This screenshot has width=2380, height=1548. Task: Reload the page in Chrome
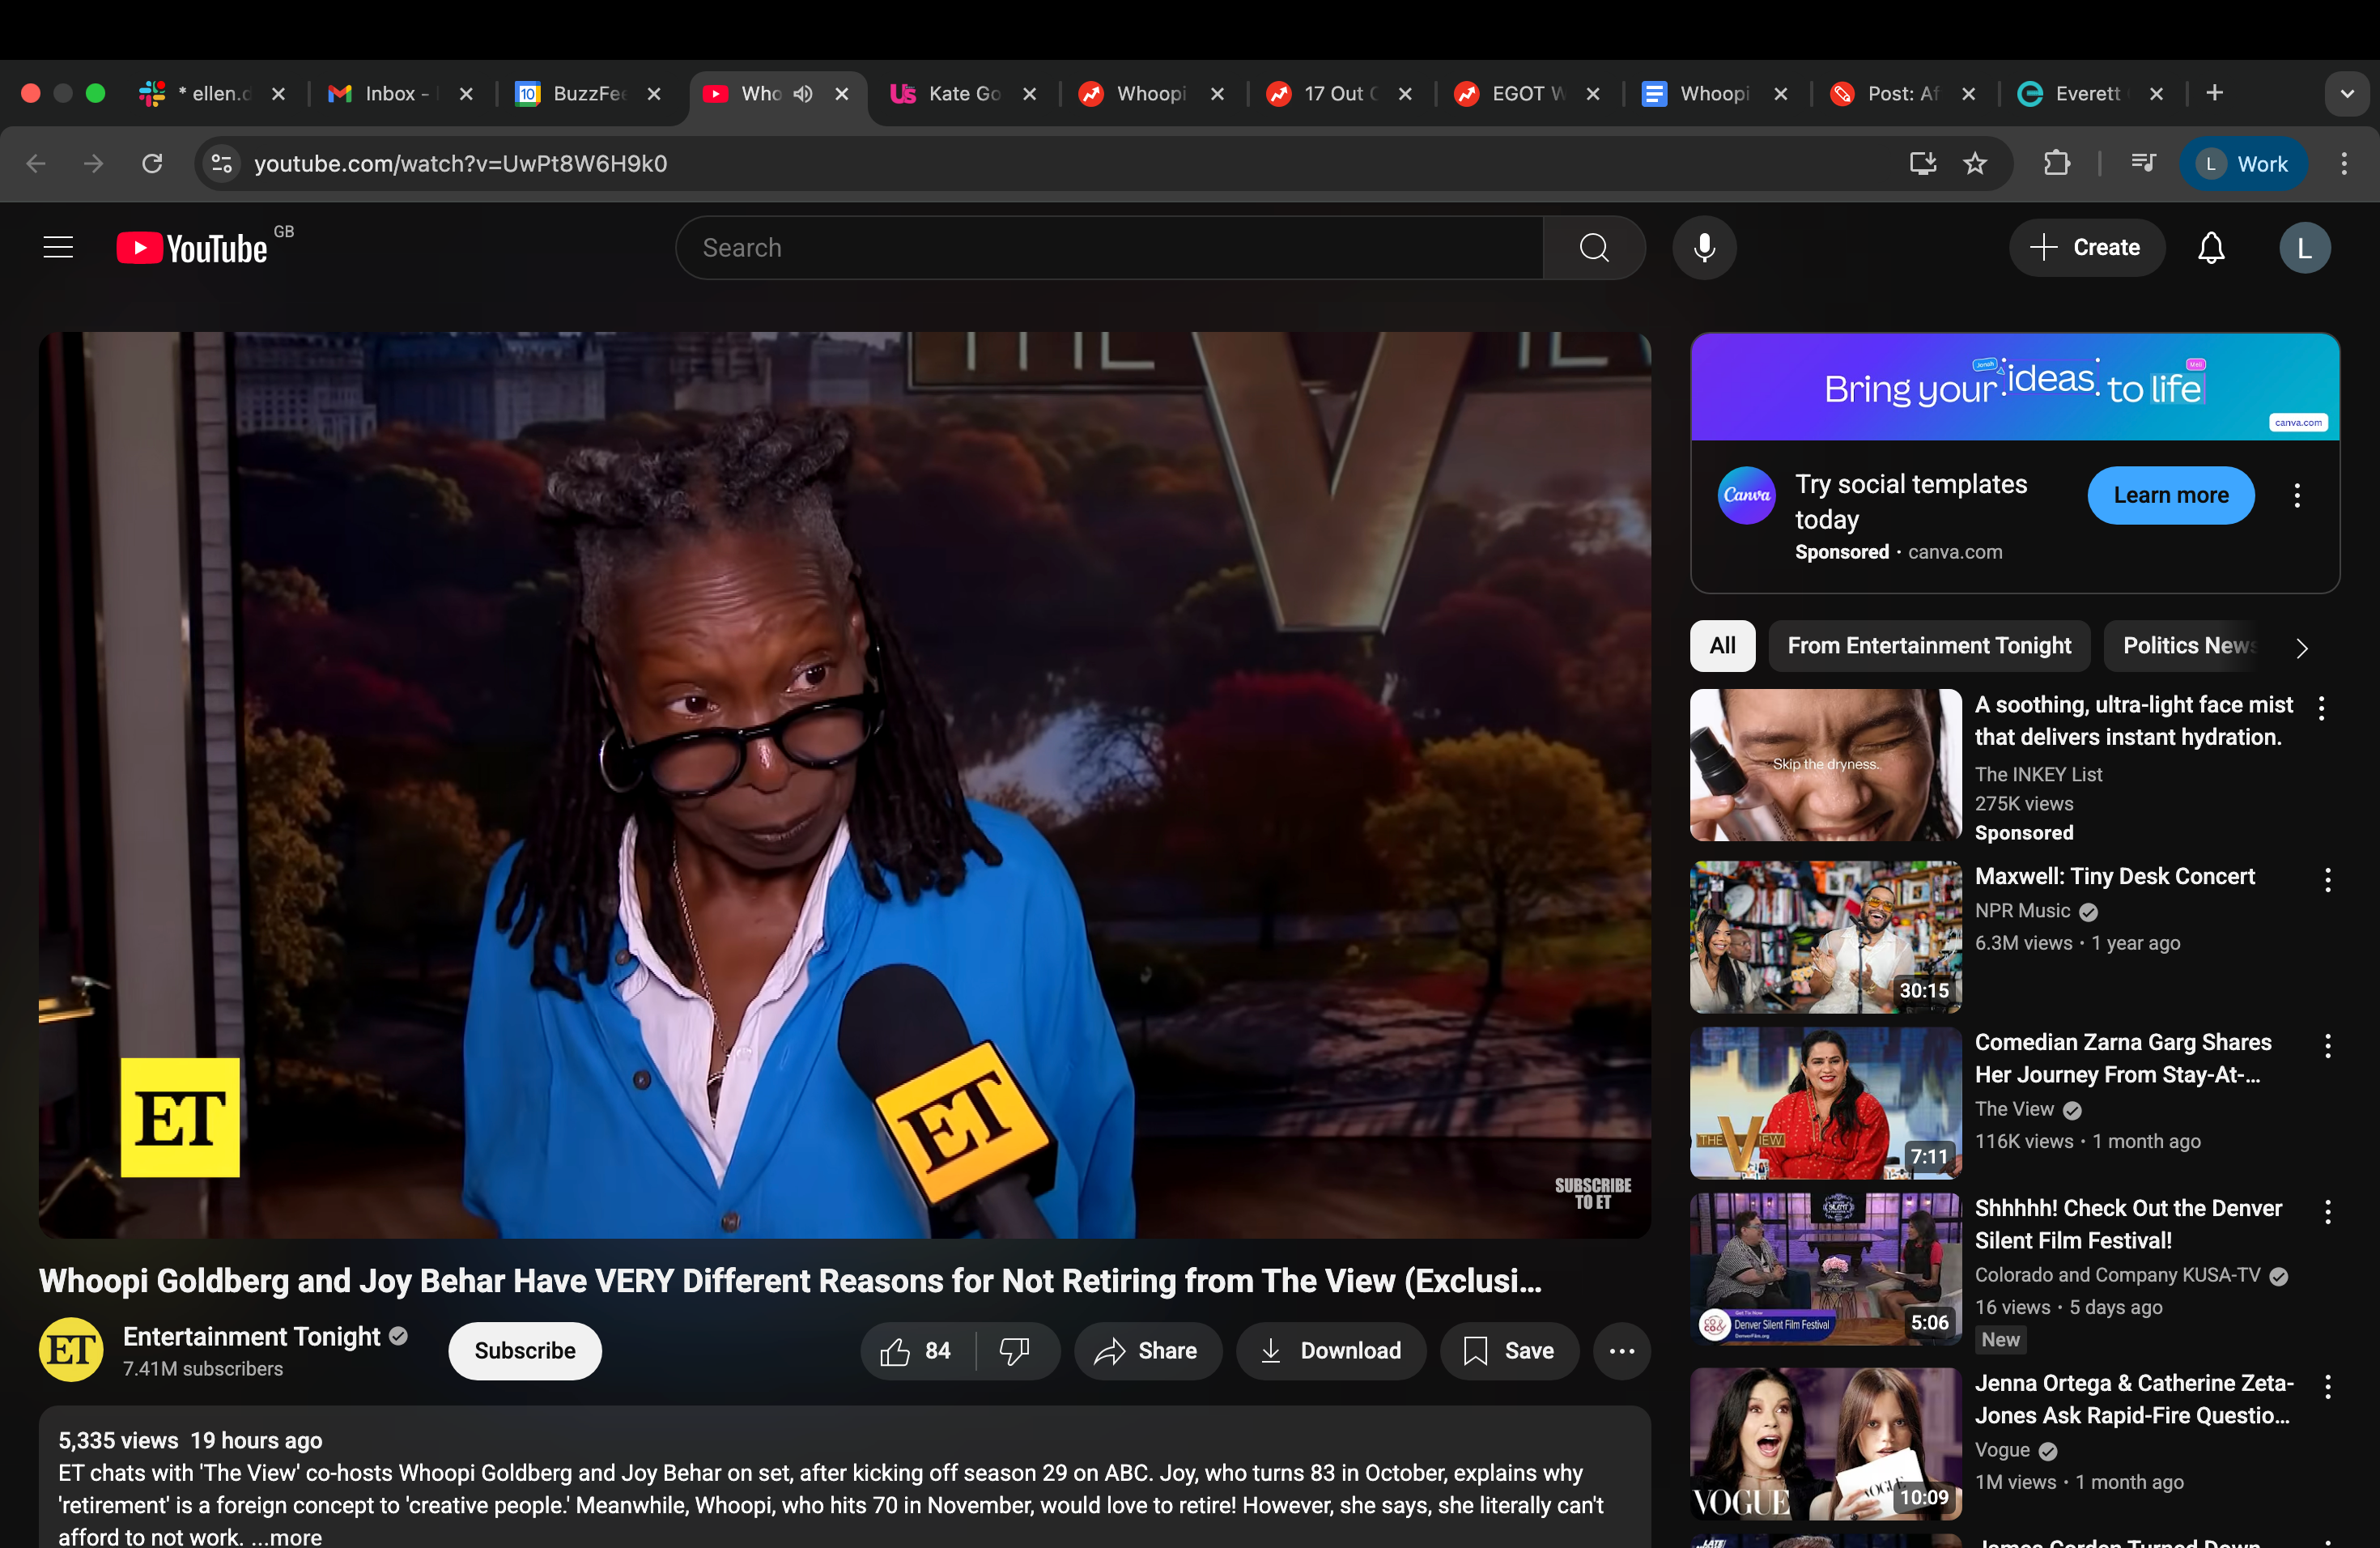[x=152, y=163]
